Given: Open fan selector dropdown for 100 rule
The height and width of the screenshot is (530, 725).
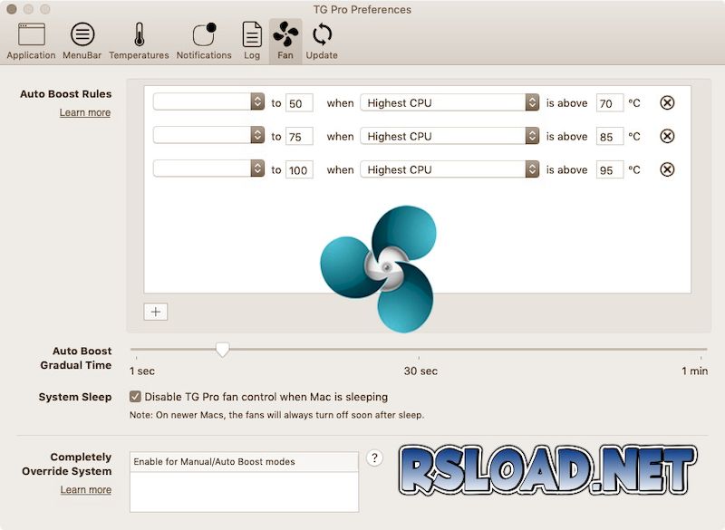Looking at the screenshot, I should (208, 169).
